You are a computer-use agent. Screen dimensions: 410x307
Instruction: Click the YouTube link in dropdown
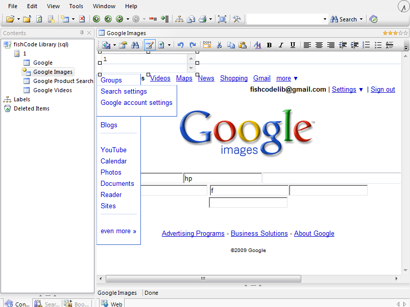[113, 150]
